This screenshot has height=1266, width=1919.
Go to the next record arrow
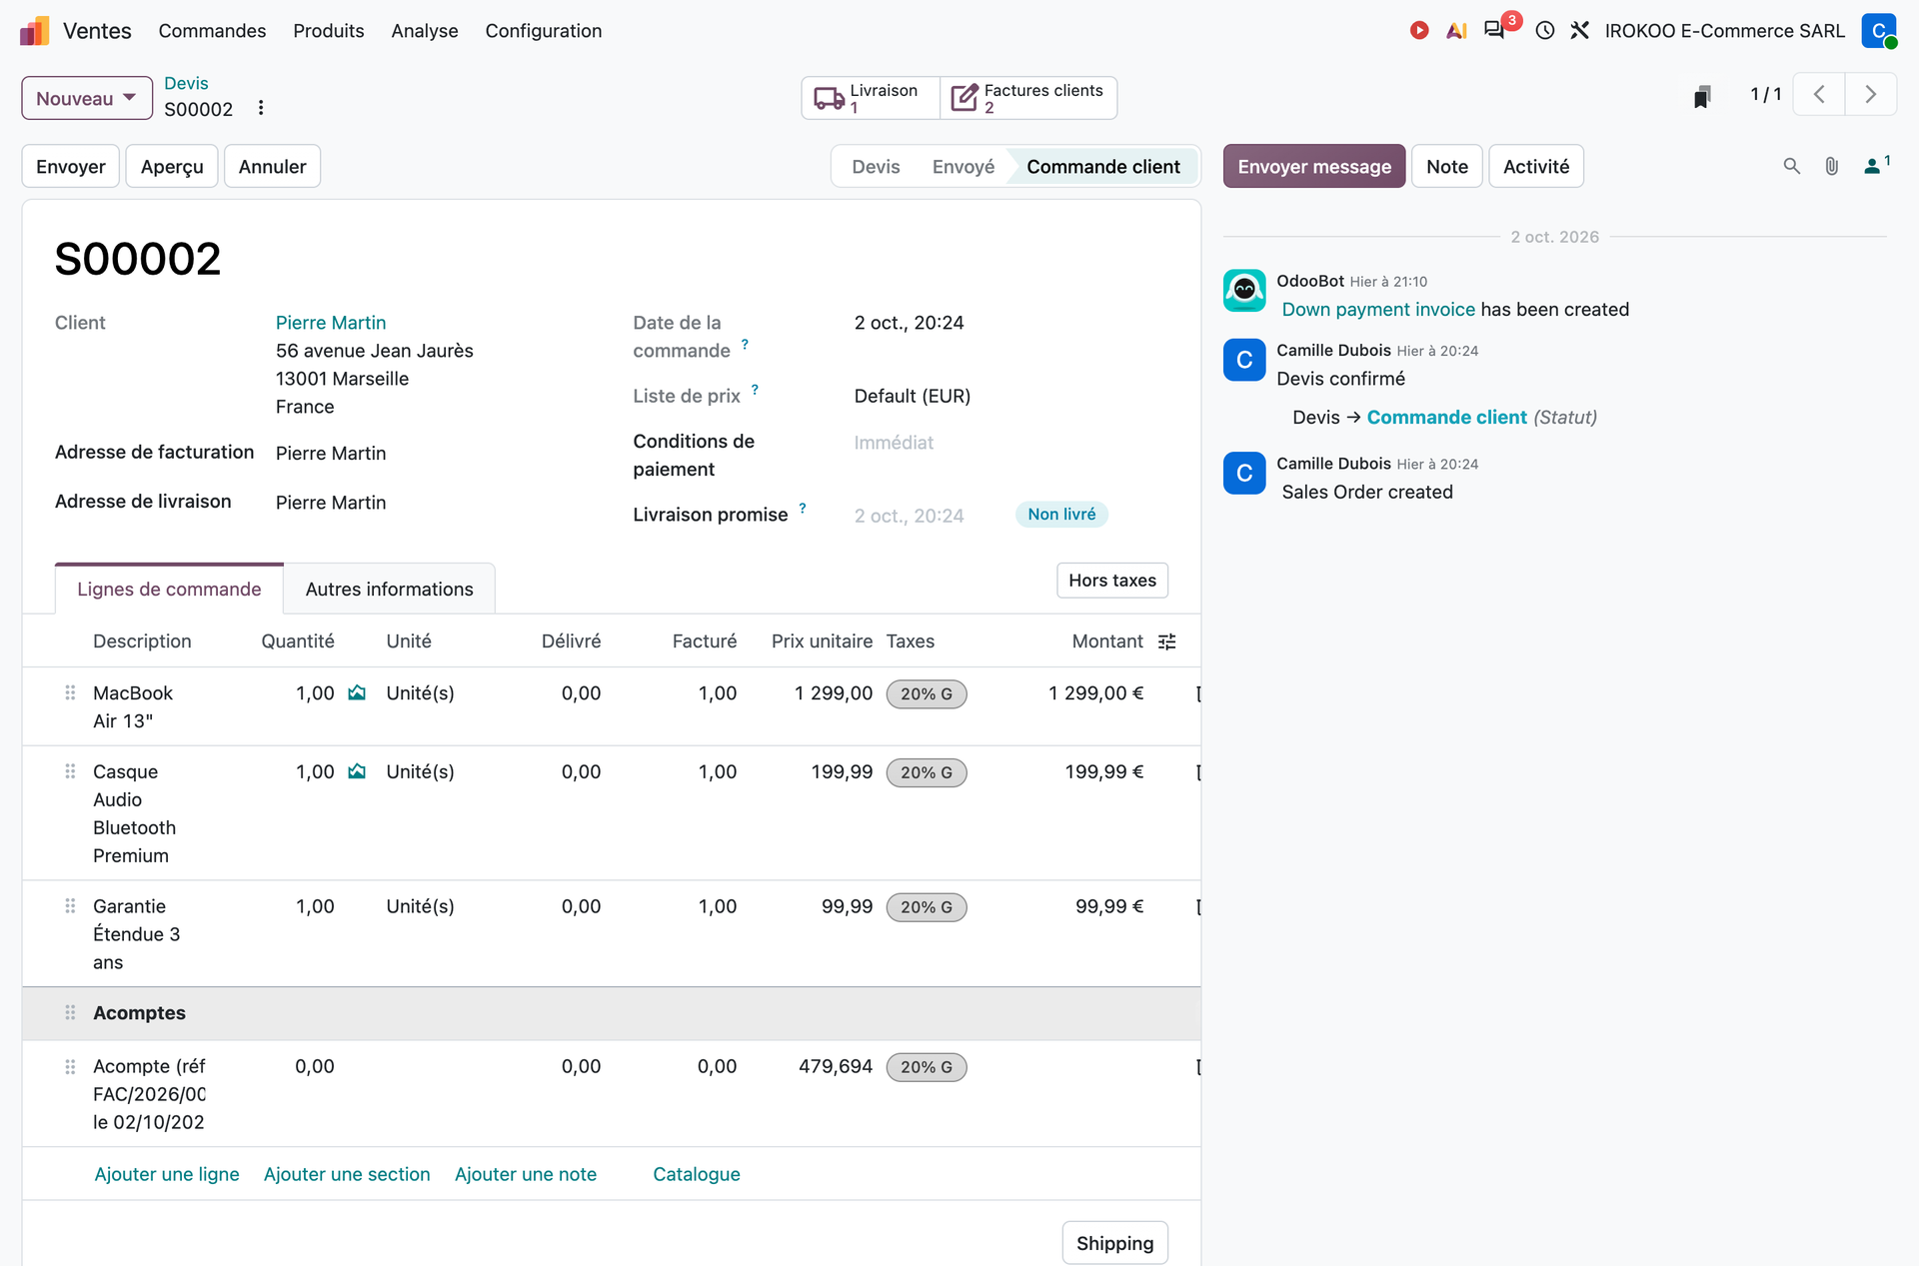pos(1871,95)
